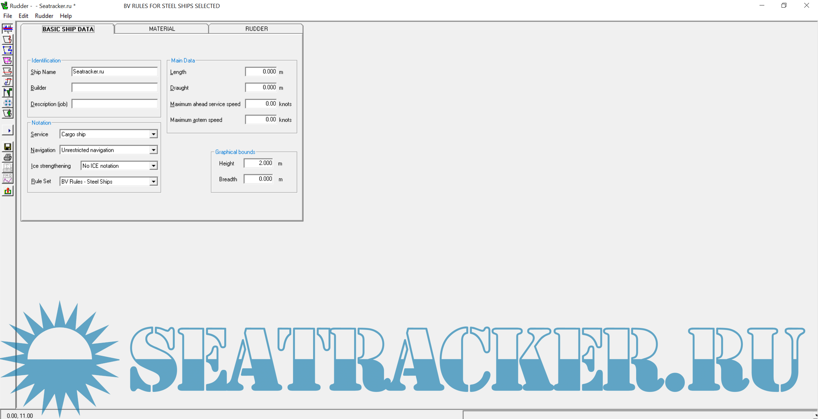Click the save floppy disk icon
Image resolution: width=818 pixels, height=419 pixels.
click(8, 147)
